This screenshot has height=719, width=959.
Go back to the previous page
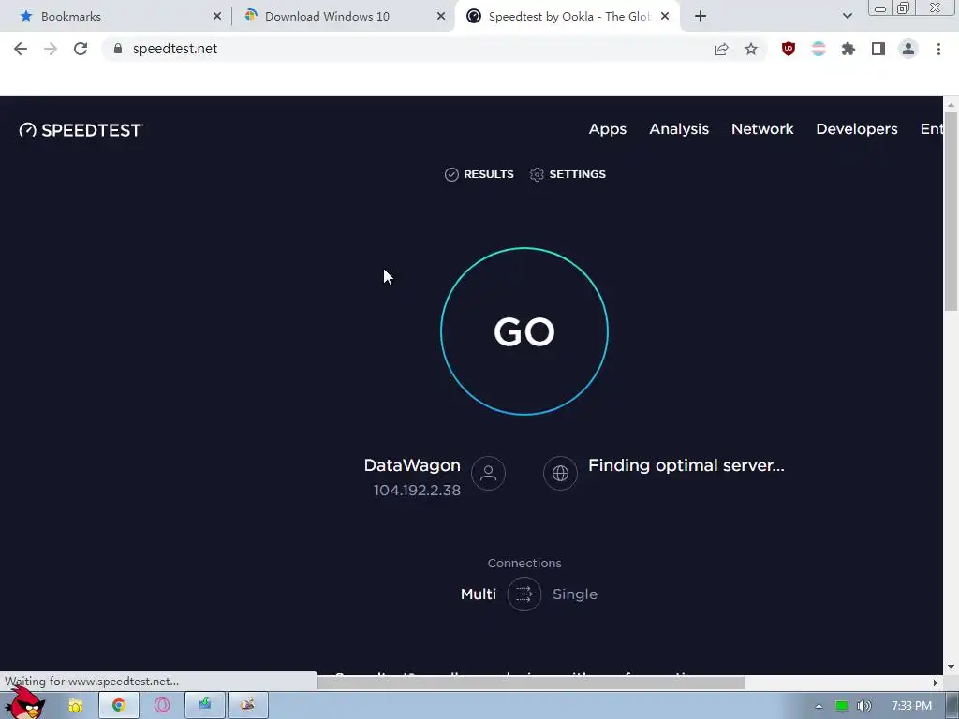coord(21,49)
